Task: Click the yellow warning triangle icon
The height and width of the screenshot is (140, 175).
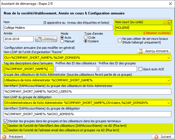Action: pos(165,22)
